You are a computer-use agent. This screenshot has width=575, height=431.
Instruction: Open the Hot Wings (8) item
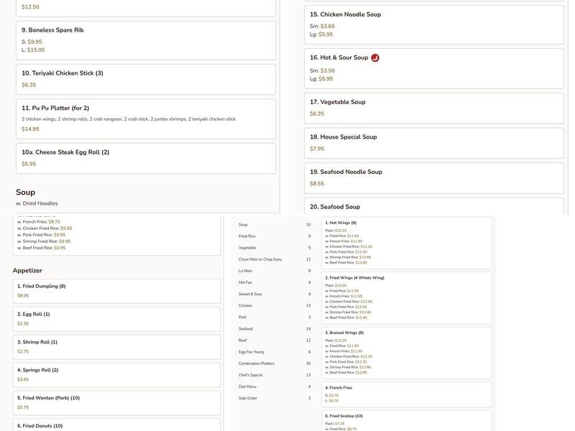(407, 243)
